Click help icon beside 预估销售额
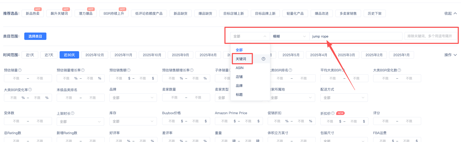The height and width of the screenshot is (142, 461). pos(129,70)
